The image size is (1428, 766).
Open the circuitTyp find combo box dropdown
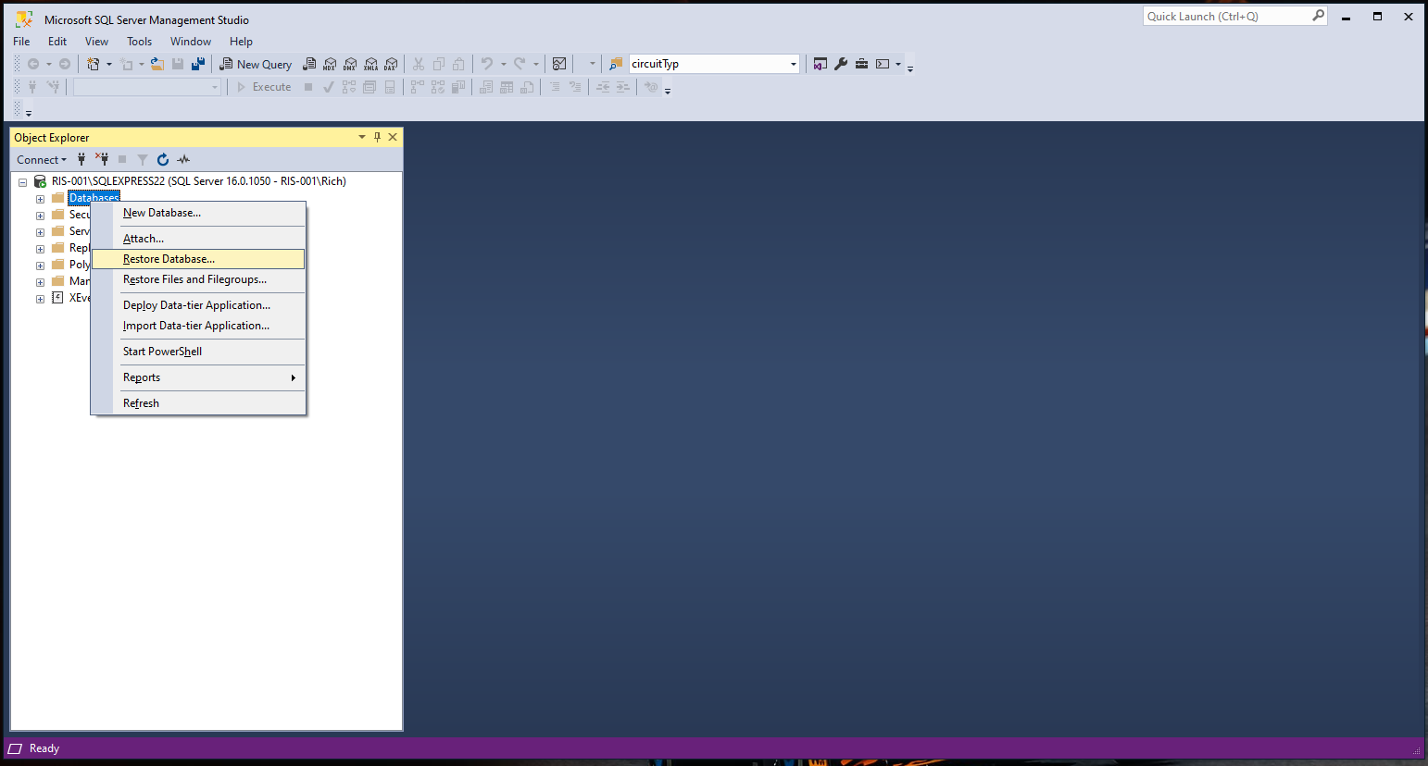pyautogui.click(x=794, y=64)
